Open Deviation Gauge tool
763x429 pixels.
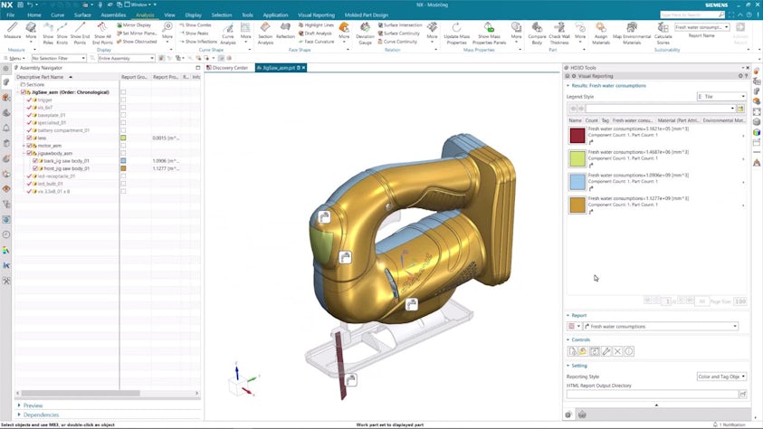tap(365, 33)
